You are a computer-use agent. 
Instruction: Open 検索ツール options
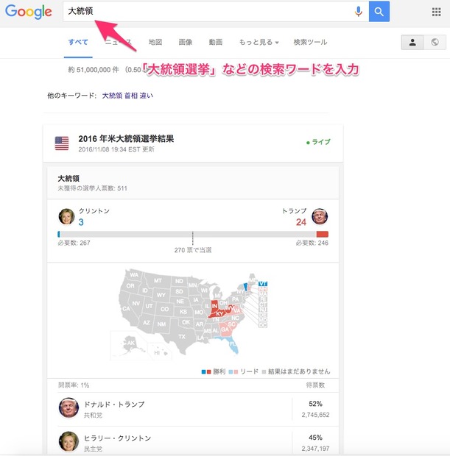pyautogui.click(x=310, y=42)
